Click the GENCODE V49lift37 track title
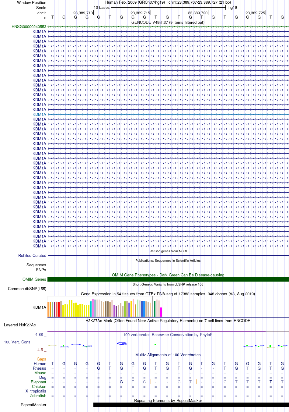The image size is (289, 412). click(x=168, y=23)
